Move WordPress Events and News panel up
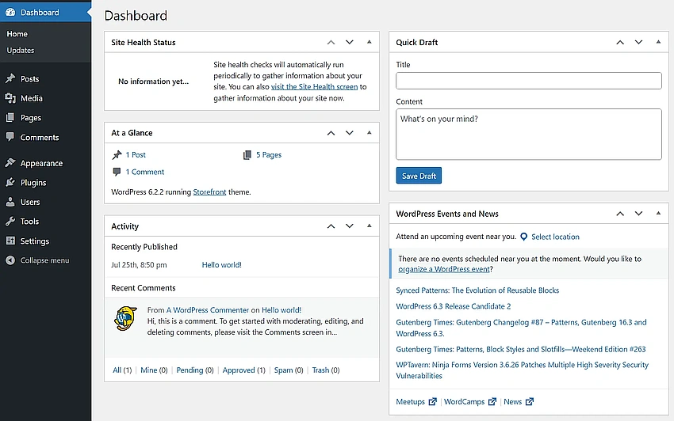The width and height of the screenshot is (674, 421). pos(620,214)
